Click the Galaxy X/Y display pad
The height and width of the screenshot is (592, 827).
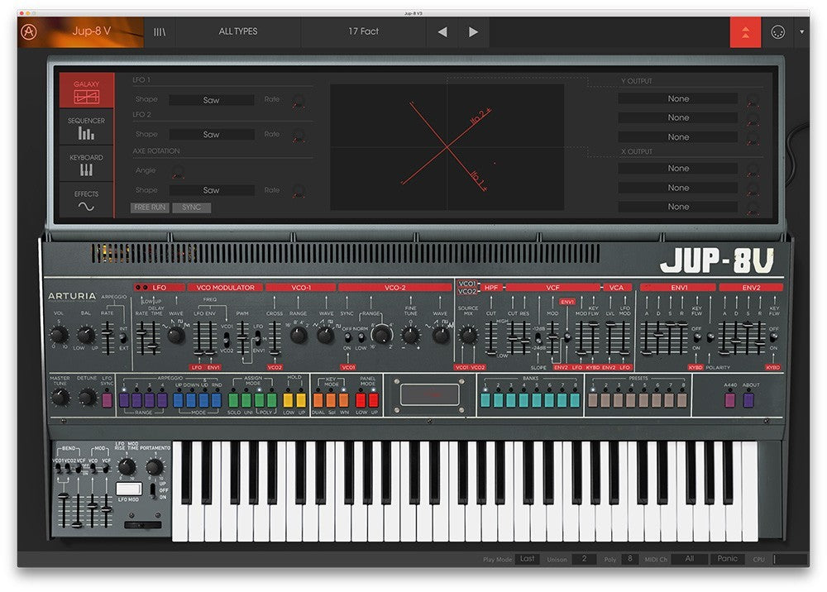(x=447, y=147)
